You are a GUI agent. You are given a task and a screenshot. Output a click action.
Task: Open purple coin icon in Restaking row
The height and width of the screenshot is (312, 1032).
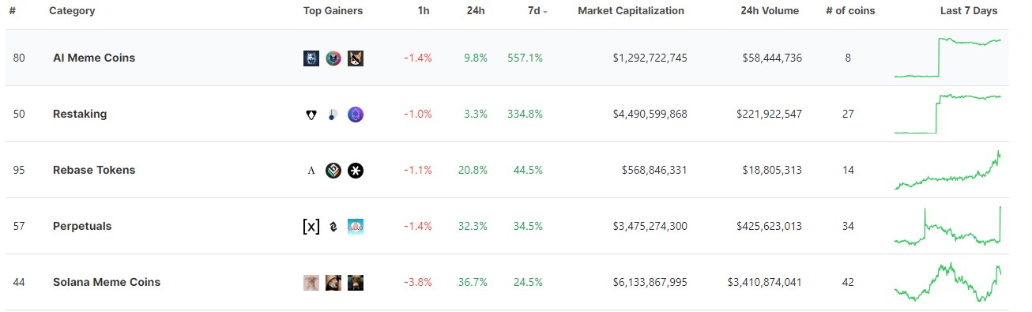click(356, 115)
